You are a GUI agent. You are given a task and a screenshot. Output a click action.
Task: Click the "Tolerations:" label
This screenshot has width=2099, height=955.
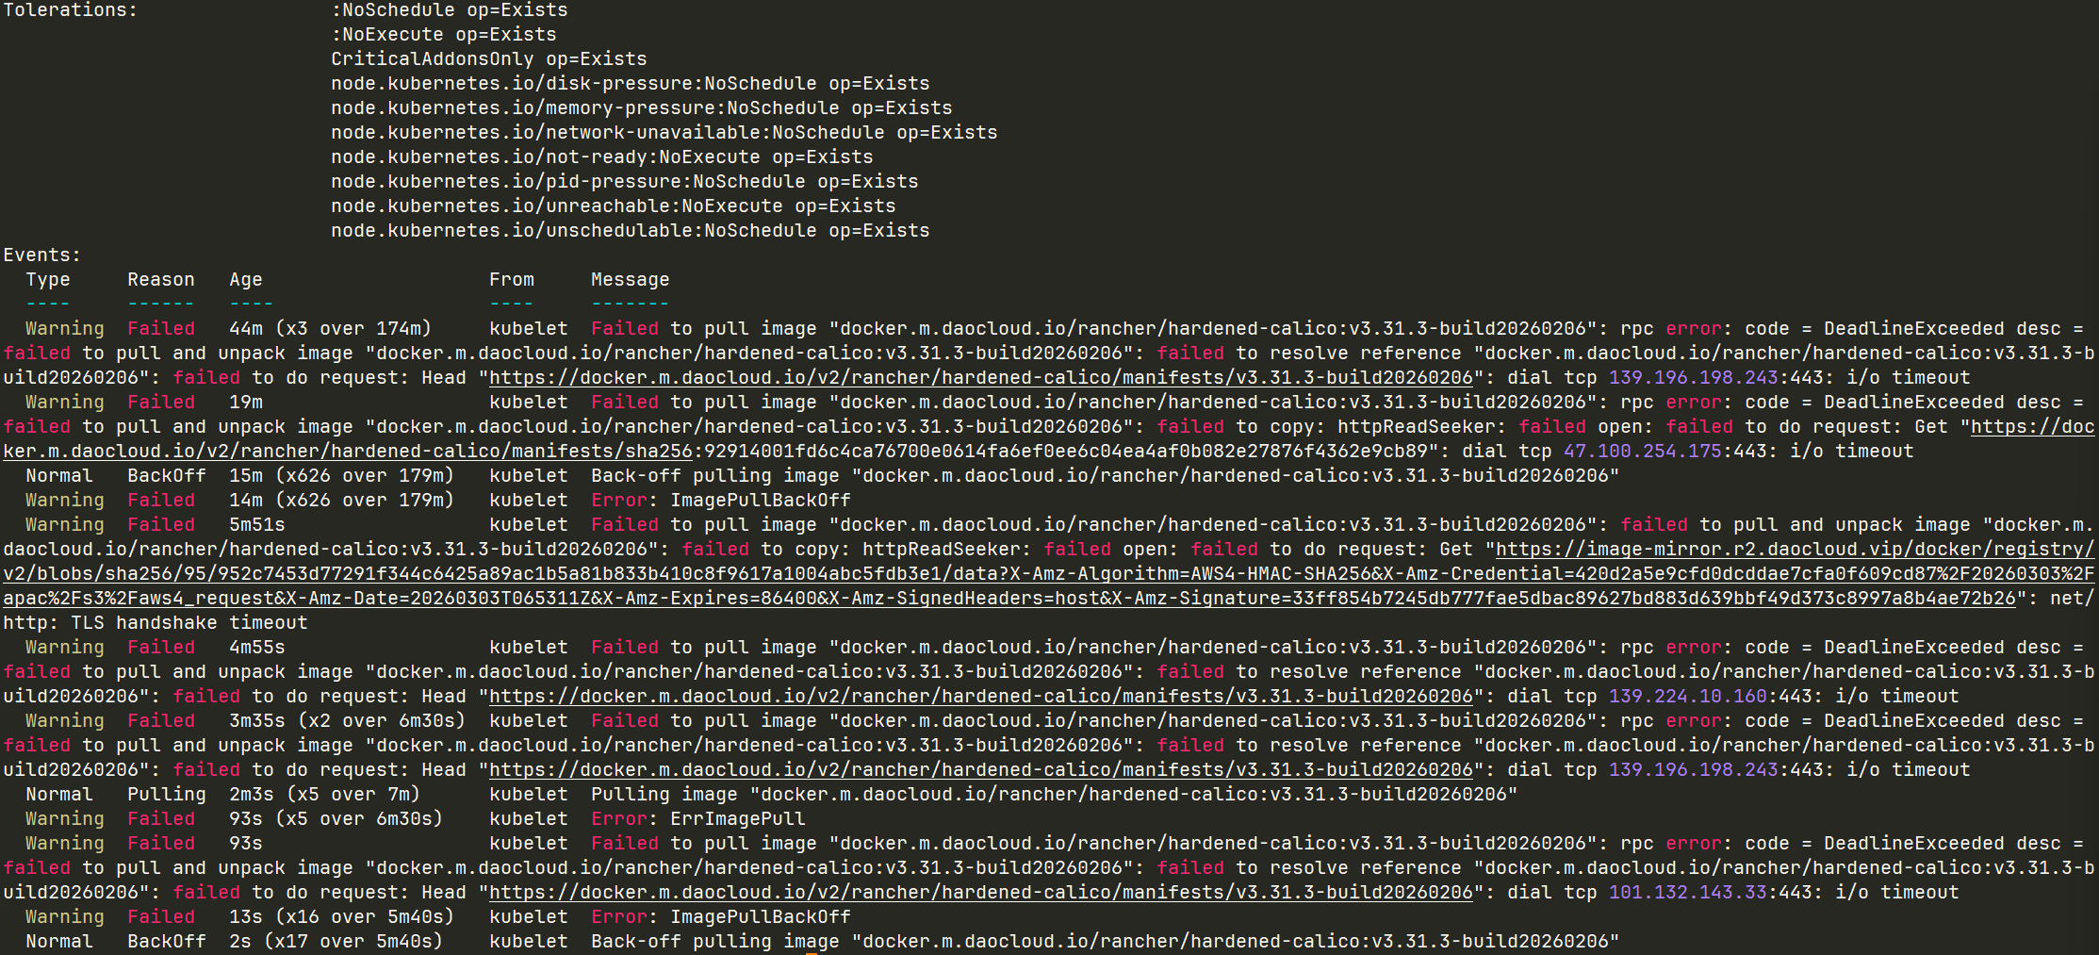tap(71, 10)
